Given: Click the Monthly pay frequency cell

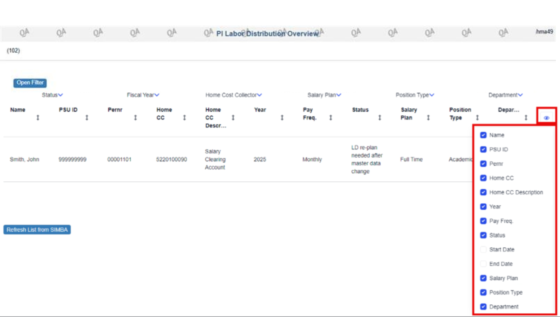Looking at the screenshot, I should [x=312, y=159].
